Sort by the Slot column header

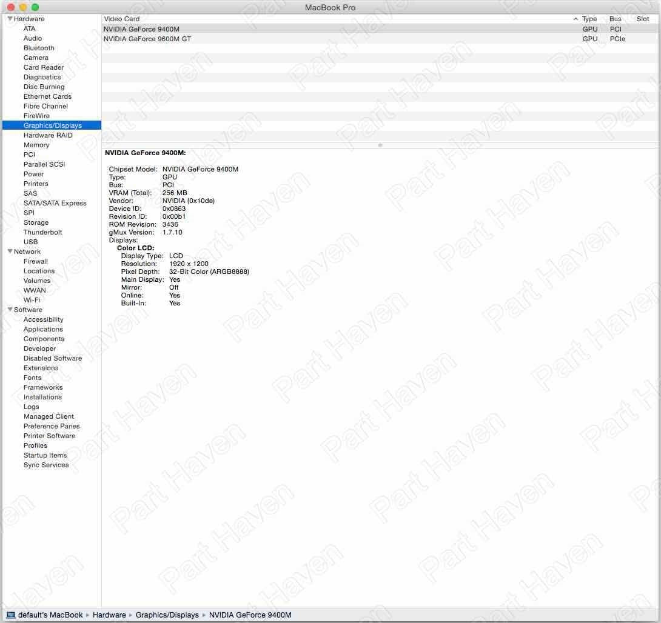pyautogui.click(x=642, y=19)
